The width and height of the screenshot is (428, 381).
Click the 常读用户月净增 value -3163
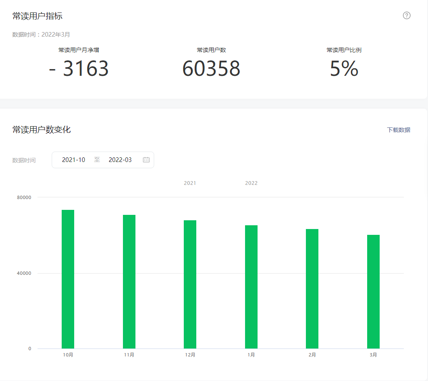point(79,69)
